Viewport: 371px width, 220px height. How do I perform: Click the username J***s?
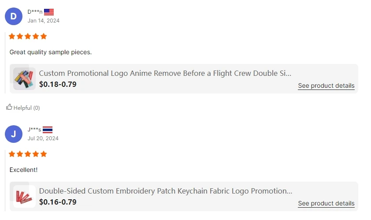pos(34,130)
